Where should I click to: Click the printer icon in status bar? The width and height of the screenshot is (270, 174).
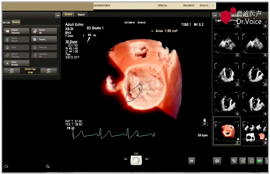[x=251, y=161]
